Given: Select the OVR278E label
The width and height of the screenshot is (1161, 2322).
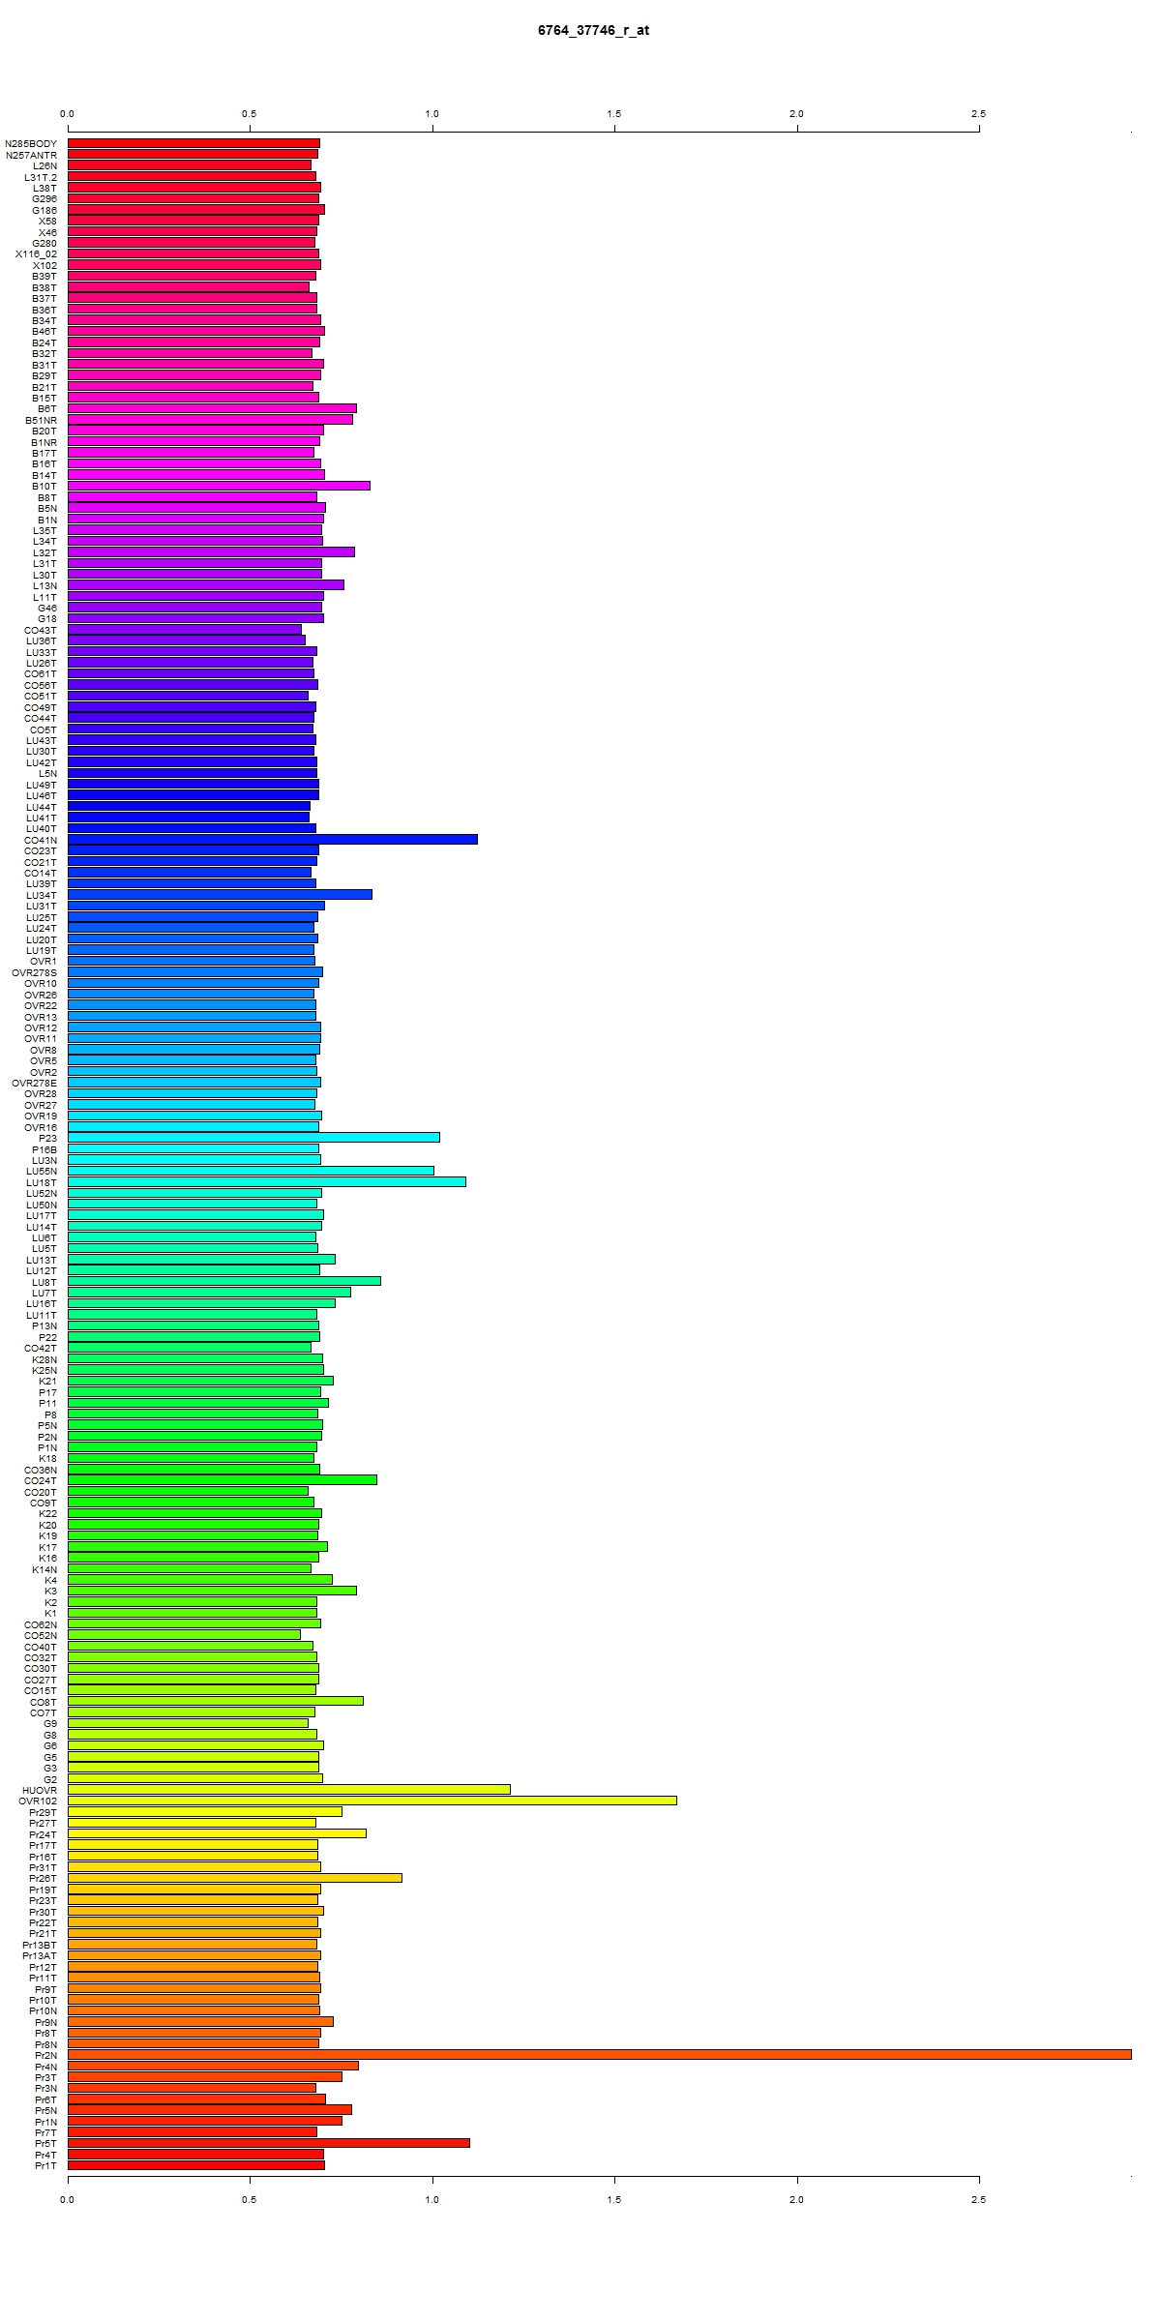Looking at the screenshot, I should (35, 1083).
